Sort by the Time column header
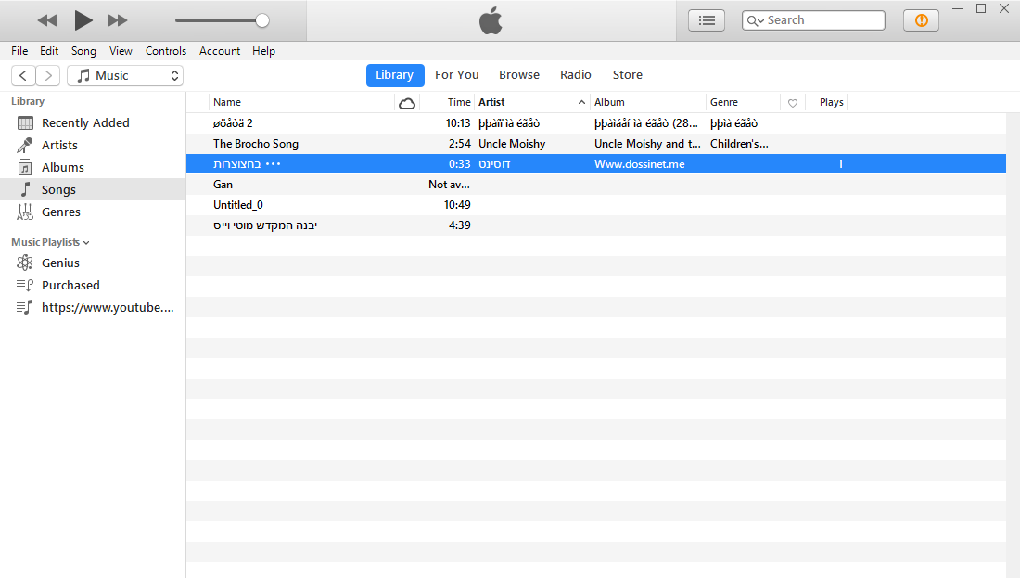This screenshot has height=578, width=1020. [x=448, y=102]
